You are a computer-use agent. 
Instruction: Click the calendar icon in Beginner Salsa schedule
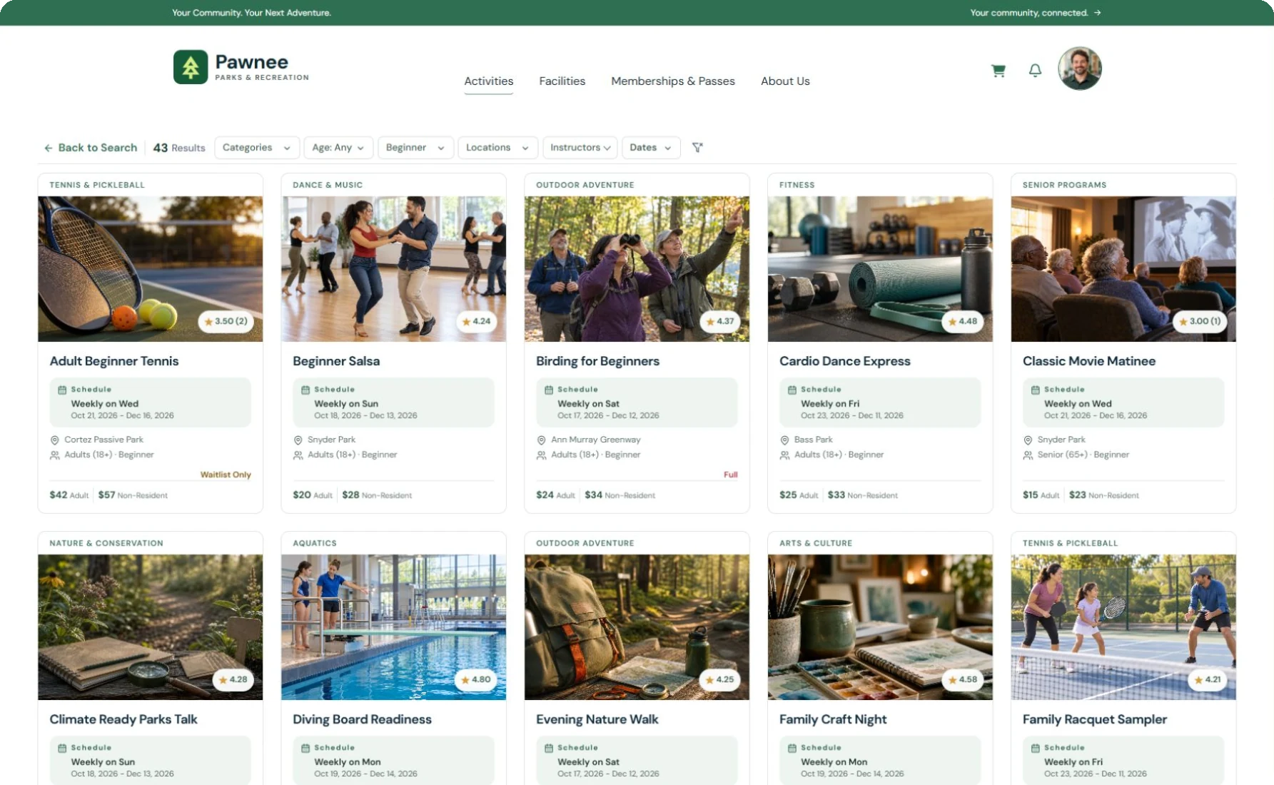click(305, 390)
